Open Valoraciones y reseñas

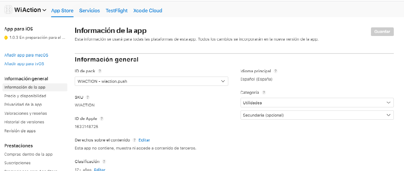26,113
